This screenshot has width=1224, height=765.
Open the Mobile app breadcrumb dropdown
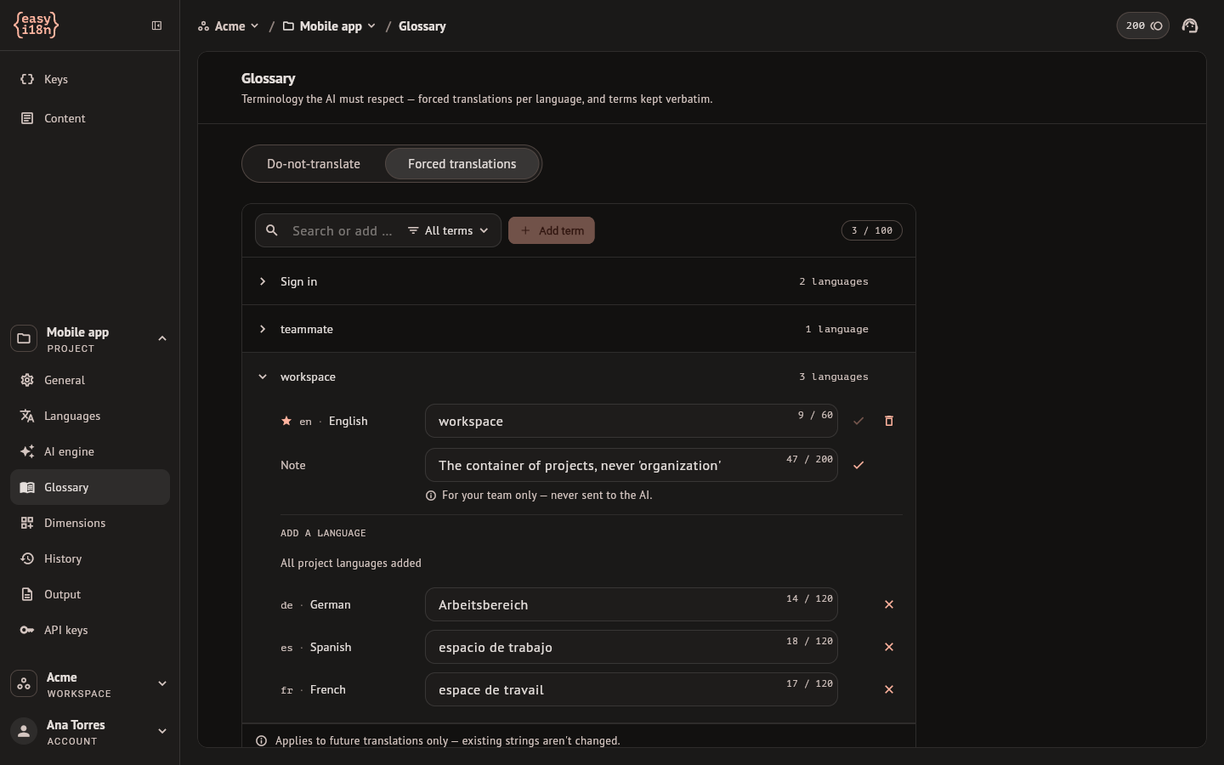(330, 26)
